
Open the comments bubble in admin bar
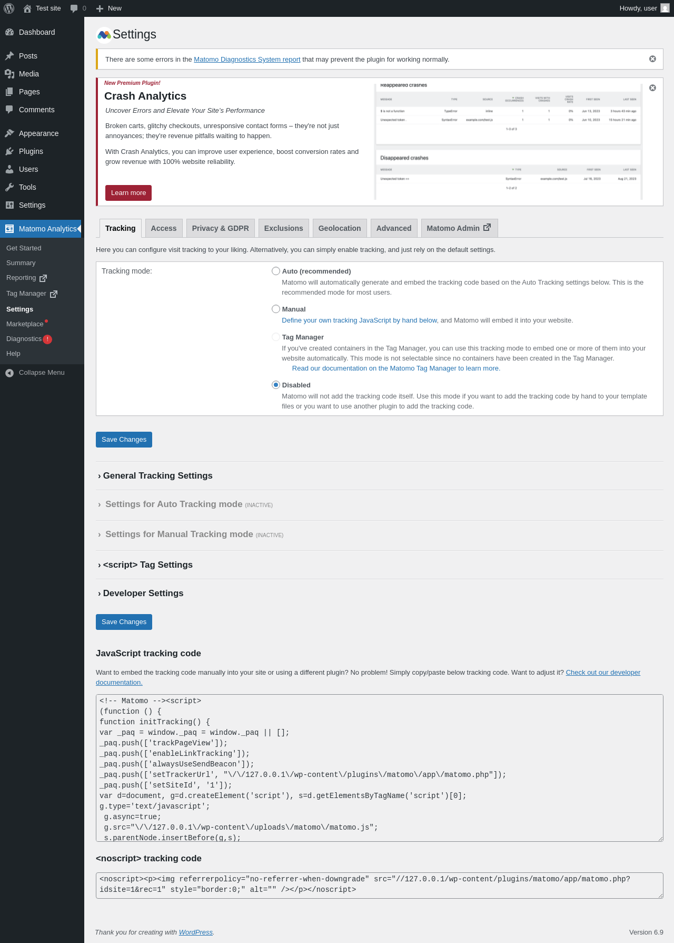pyautogui.click(x=78, y=8)
